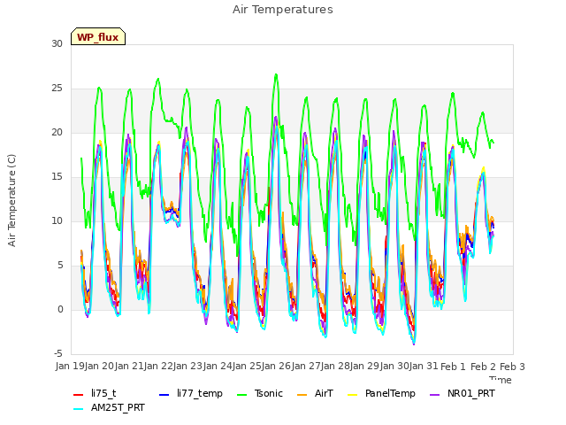Image resolution: width=566 pixels, height=425 pixels.
Task: Select the Tsonic legend label
Action: (269, 393)
